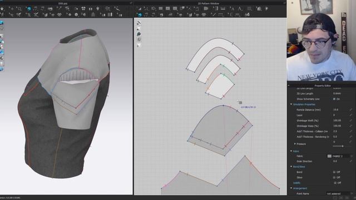Select the blue magnifier icon on the 2D window side strip
The width and height of the screenshot is (356, 200).
[139, 34]
